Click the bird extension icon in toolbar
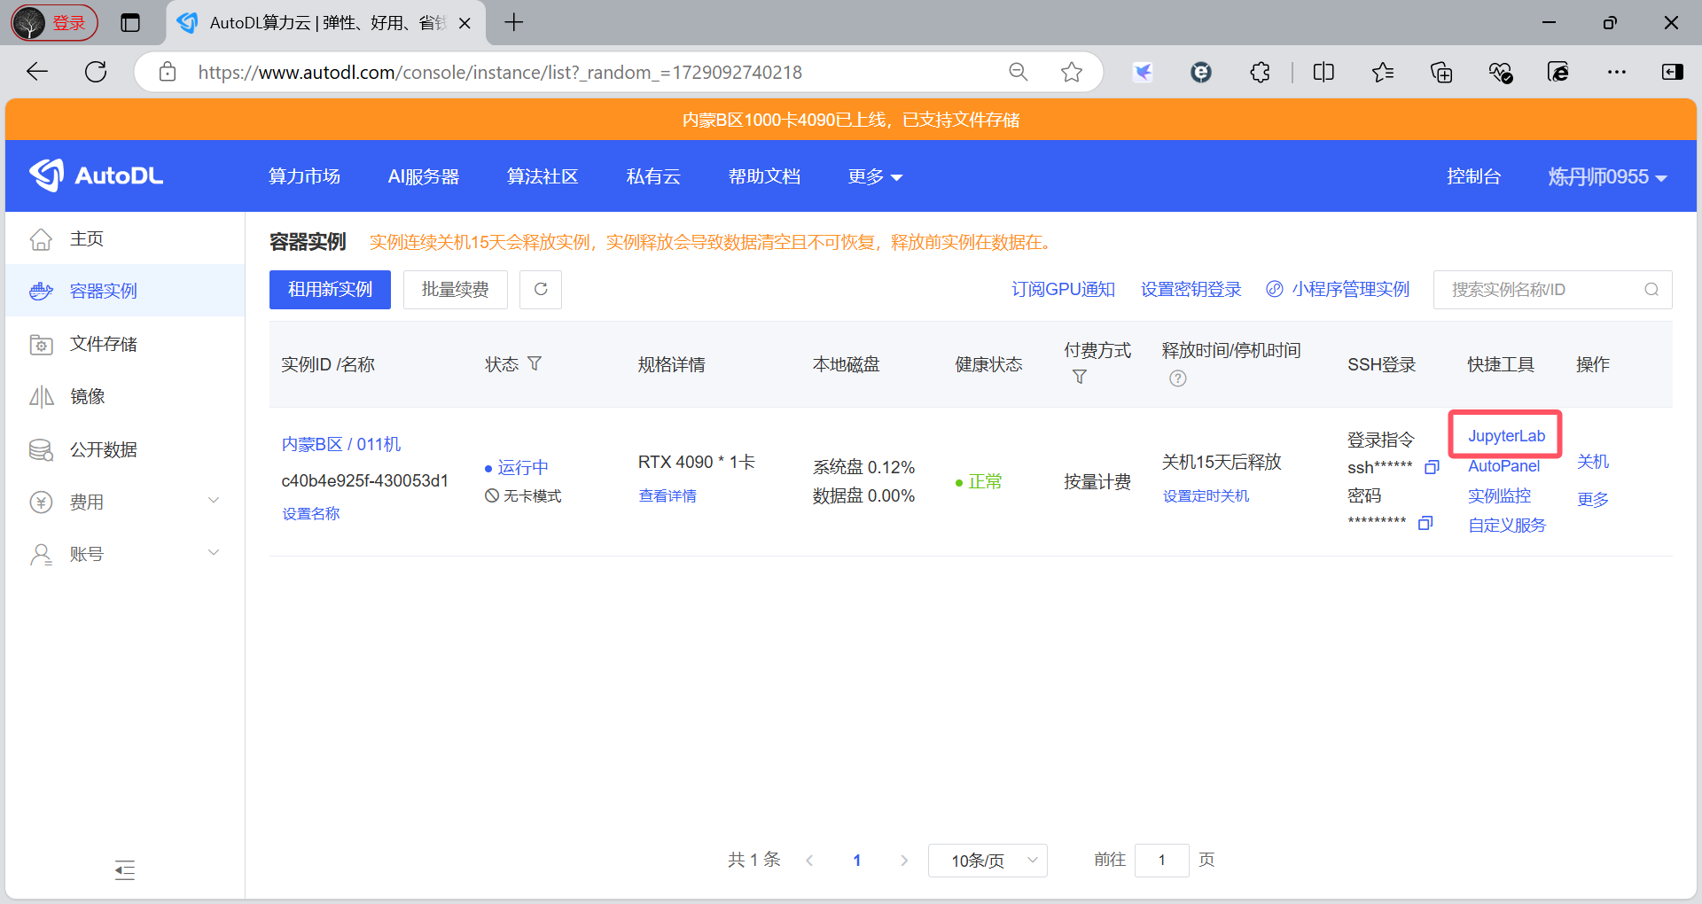The width and height of the screenshot is (1702, 904). point(1143,72)
